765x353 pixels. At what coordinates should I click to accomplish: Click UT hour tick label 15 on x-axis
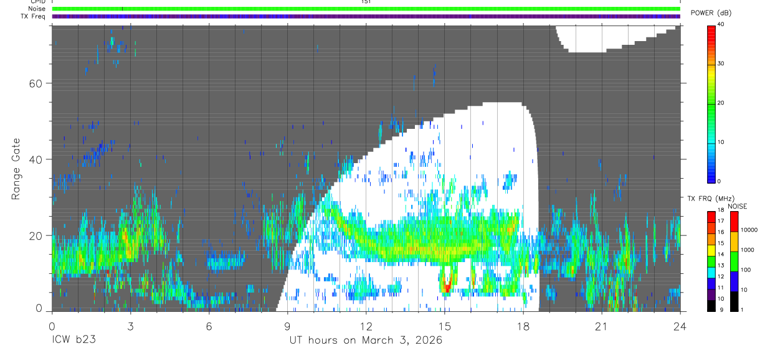(x=445, y=326)
